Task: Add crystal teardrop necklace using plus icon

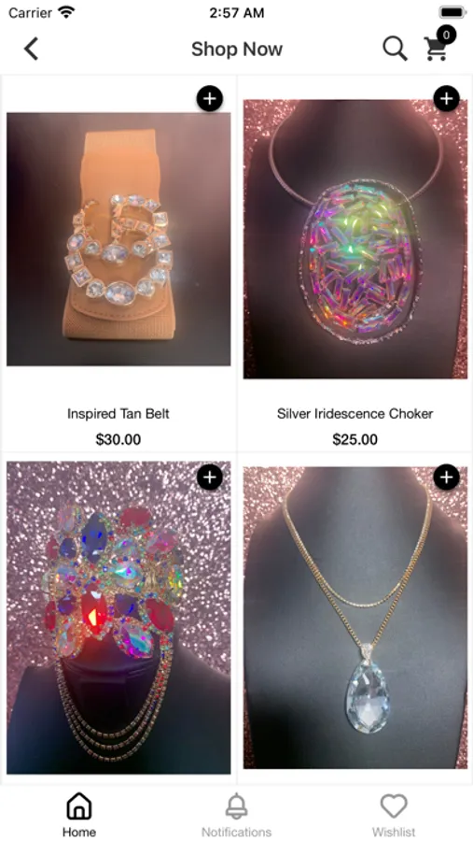Action: click(446, 478)
